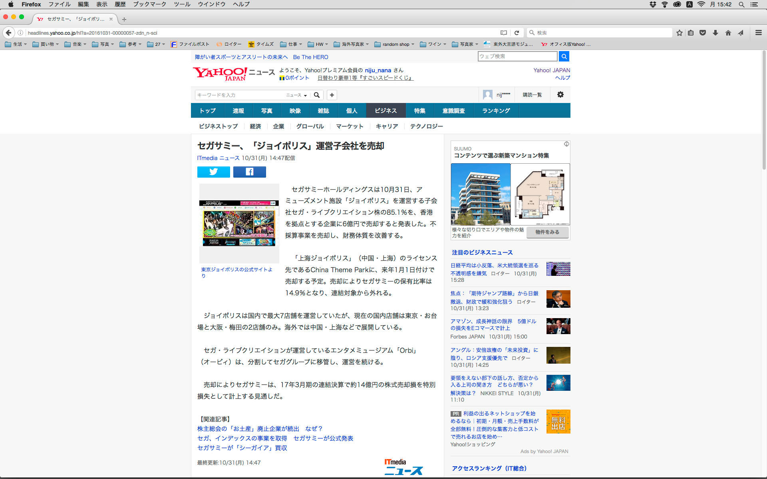Image resolution: width=767 pixels, height=479 pixels.
Task: Open the ブックマーク menu in menu bar
Action: [x=149, y=4]
